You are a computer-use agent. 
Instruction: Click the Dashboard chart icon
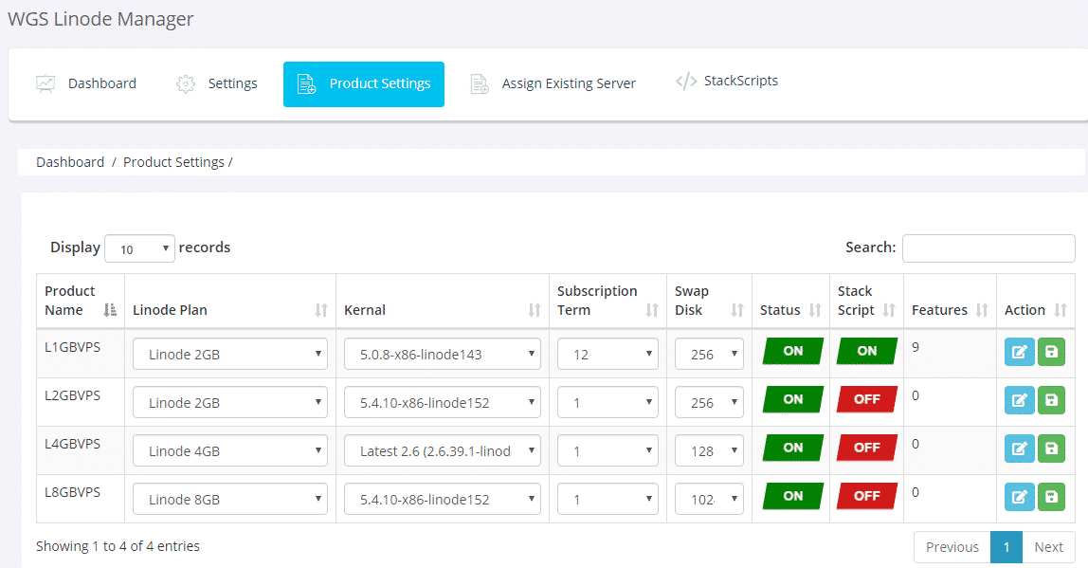pyautogui.click(x=45, y=84)
